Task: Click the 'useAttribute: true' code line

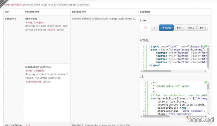Action: click(172, 108)
